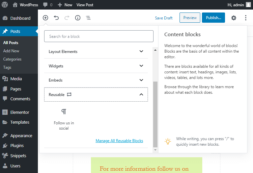Insert the Follow us in social block

tap(64, 119)
